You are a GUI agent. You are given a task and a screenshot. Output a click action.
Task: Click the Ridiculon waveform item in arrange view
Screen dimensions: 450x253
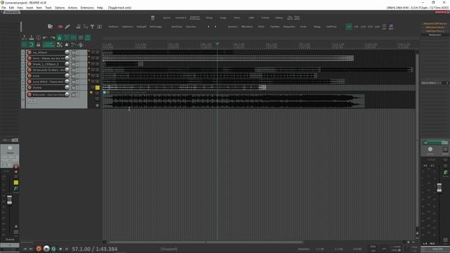[x=233, y=101]
